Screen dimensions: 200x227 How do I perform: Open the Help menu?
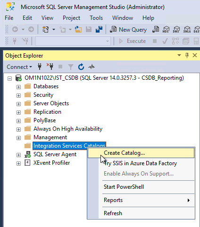[148, 18]
